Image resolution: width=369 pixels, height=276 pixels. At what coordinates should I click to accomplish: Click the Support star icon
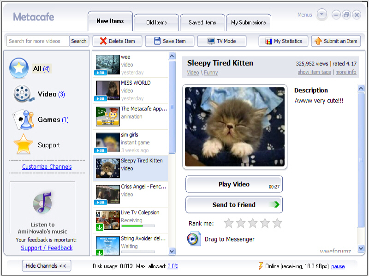23,144
